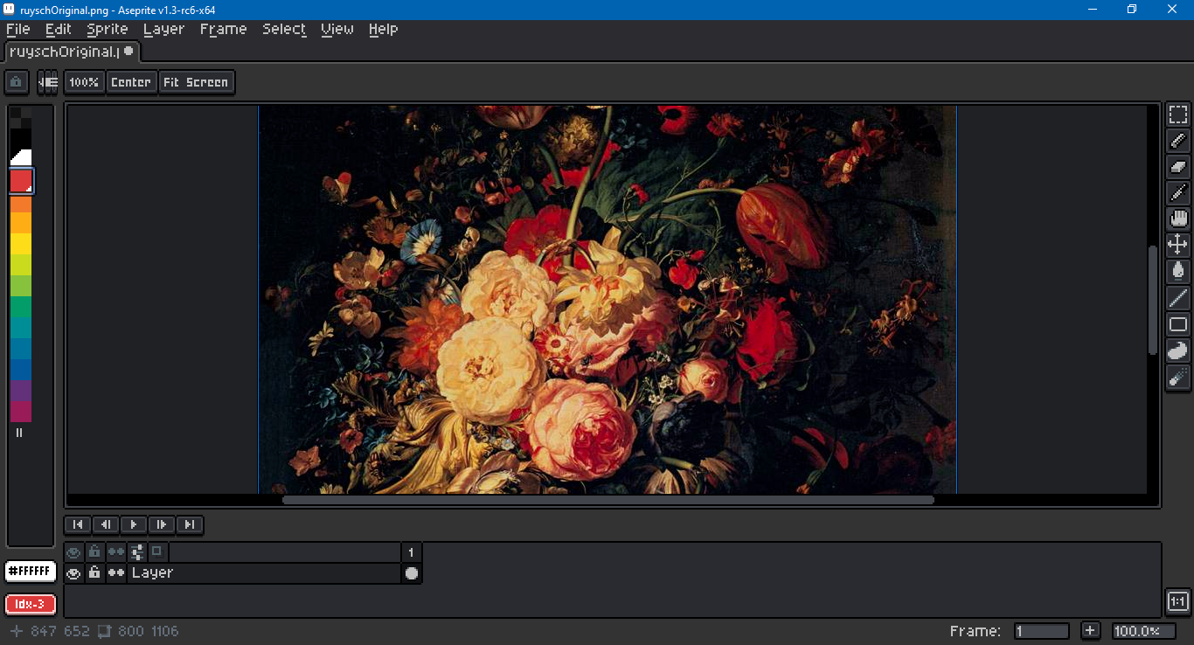Select the Line tool

[x=1177, y=298]
